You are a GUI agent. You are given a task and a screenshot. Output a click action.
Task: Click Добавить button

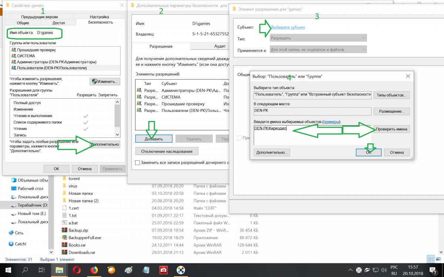154,138
